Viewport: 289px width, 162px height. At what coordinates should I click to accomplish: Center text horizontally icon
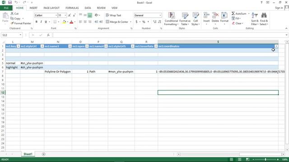point(85,22)
